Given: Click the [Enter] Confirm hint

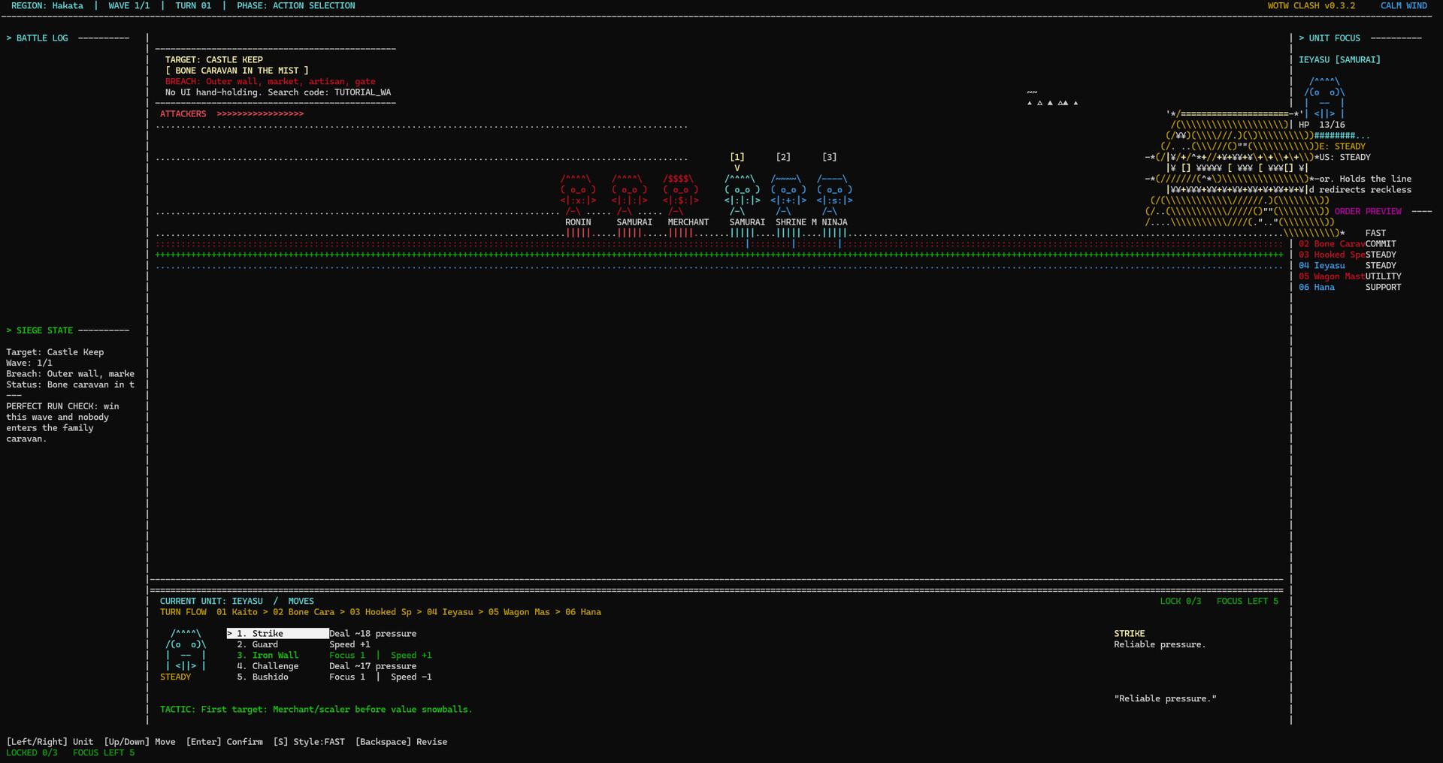Looking at the screenshot, I should pos(225,742).
